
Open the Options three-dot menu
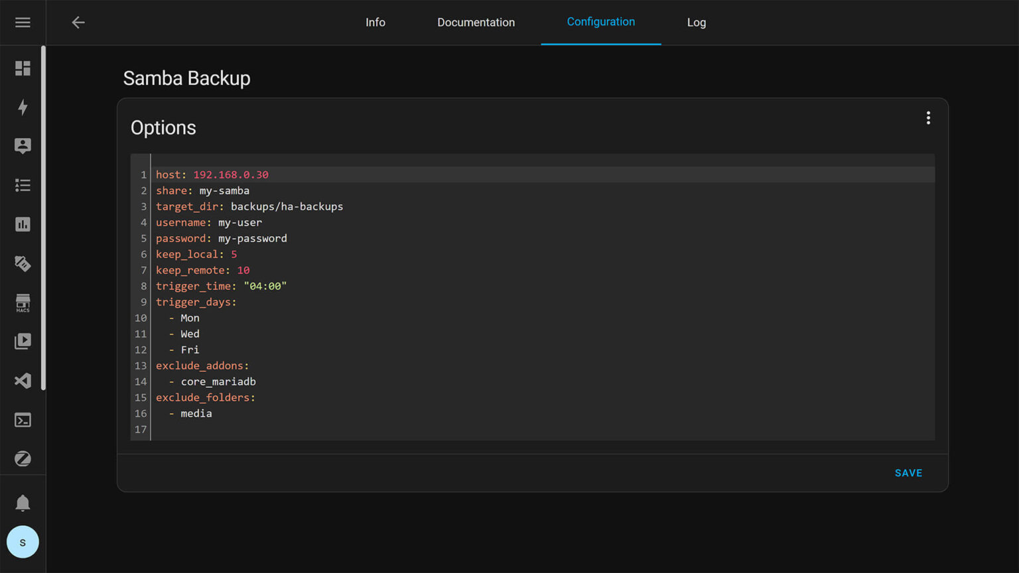point(928,118)
